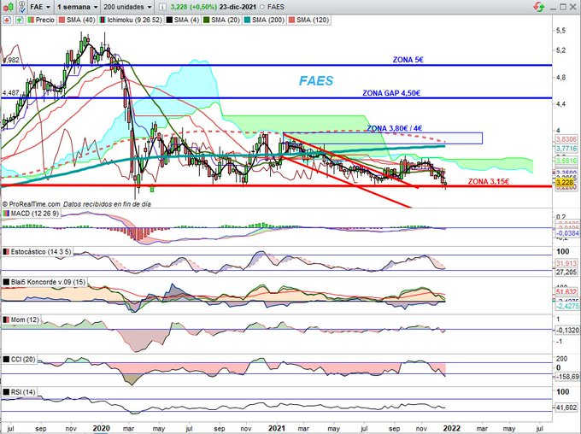Click the 41,602 RSI value label

click(566, 408)
